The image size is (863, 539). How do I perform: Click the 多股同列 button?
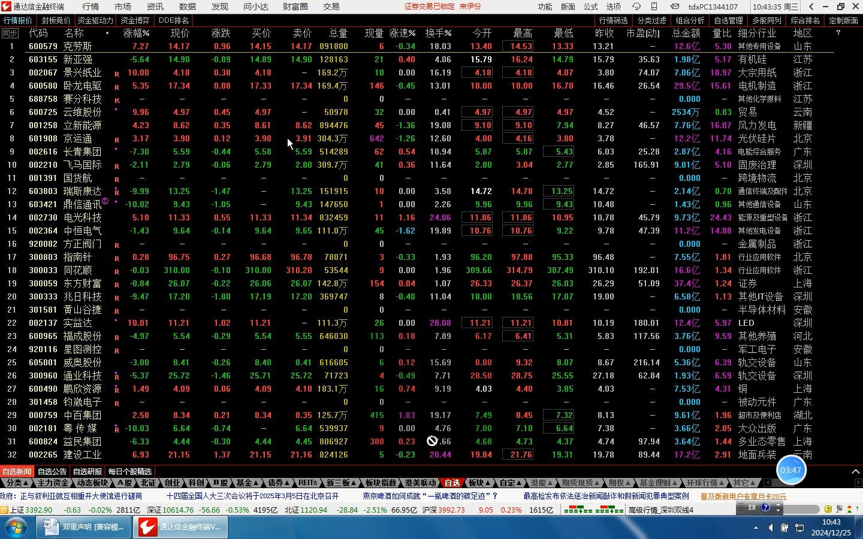tap(767, 20)
